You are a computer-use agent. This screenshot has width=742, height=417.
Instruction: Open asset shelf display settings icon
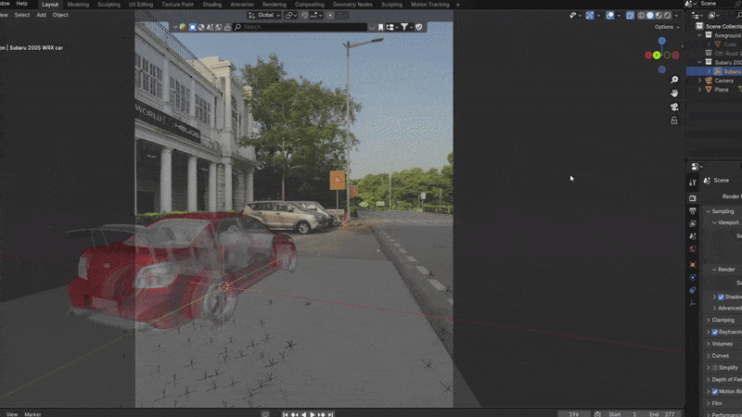391,27
